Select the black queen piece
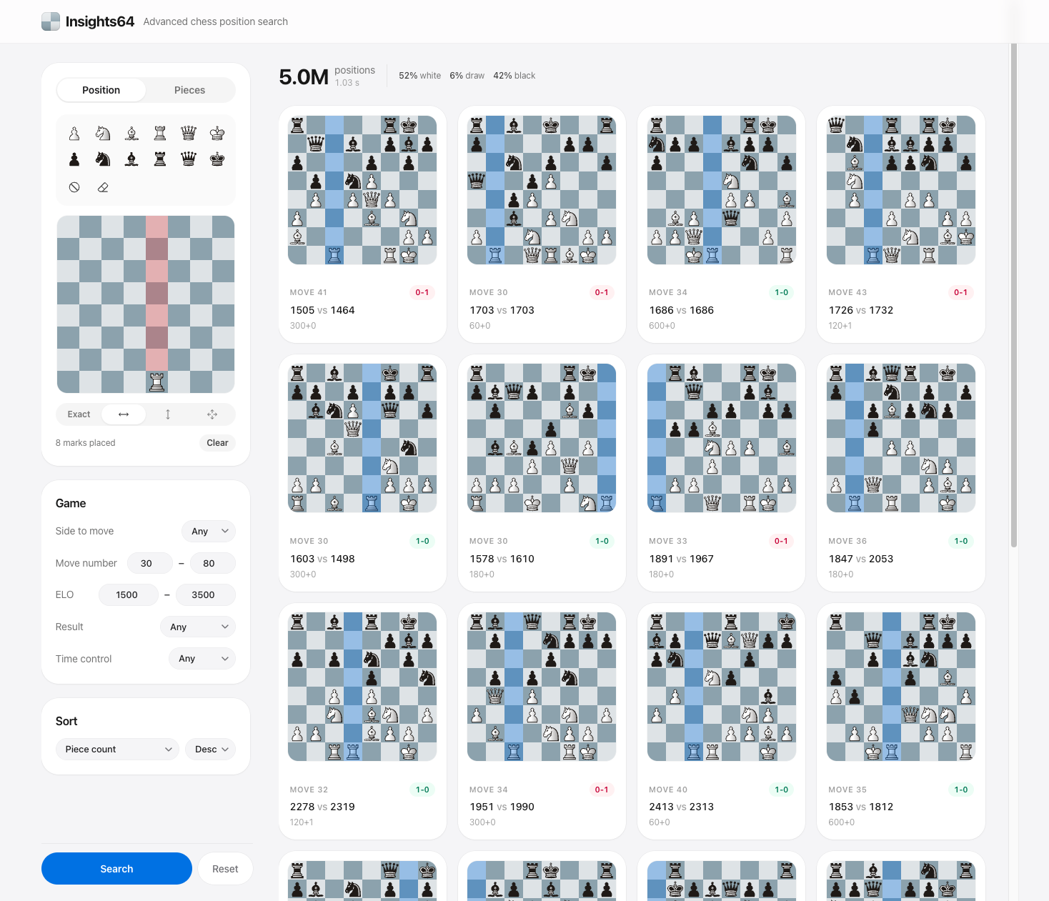The height and width of the screenshot is (901, 1049). pyautogui.click(x=189, y=159)
